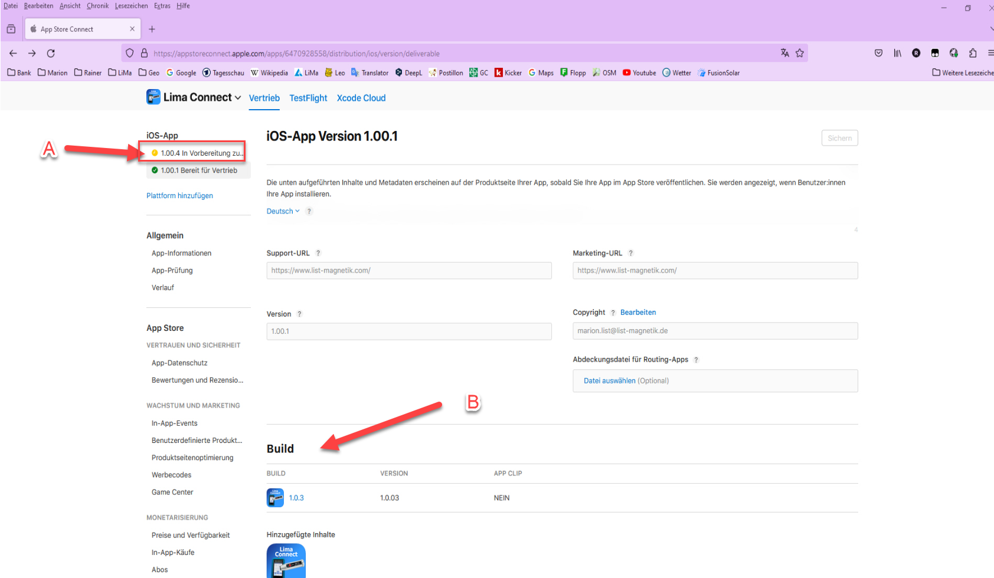Open In-App-Events in the sidebar
Viewport: 994px width, 578px height.
(175, 423)
